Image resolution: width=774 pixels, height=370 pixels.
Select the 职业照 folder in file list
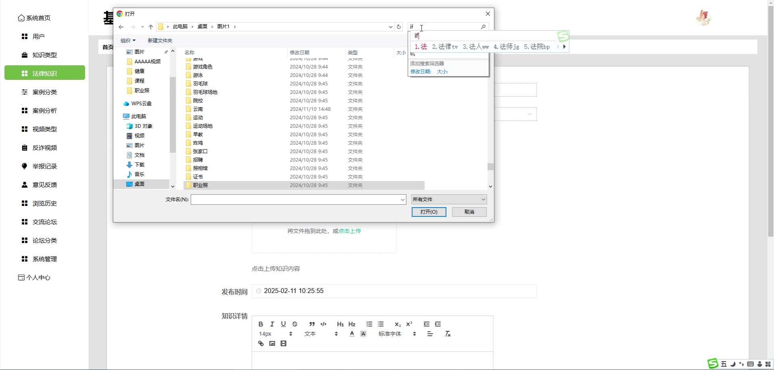(x=304, y=185)
